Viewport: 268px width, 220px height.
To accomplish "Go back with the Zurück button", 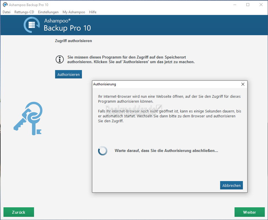I will coord(19,212).
